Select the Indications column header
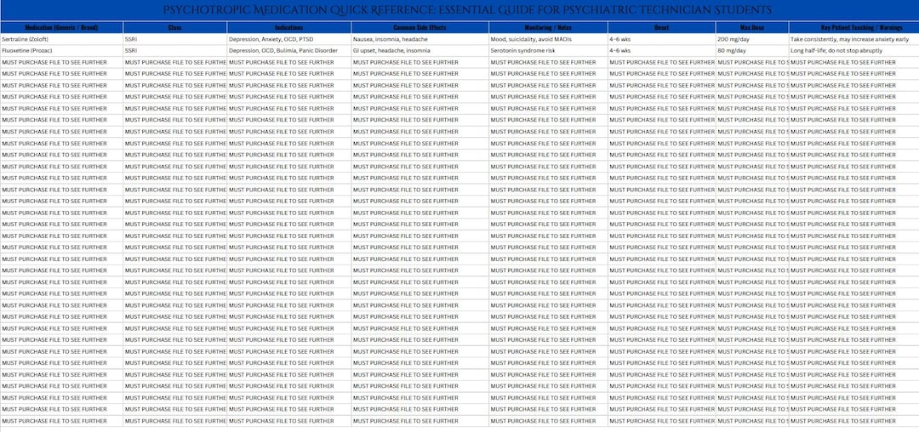Viewport: 919px width, 432px height. (289, 27)
